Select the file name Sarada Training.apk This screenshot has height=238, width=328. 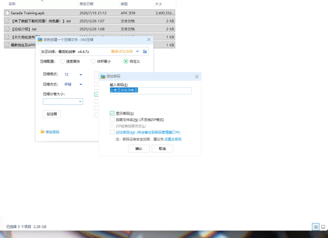click(x=27, y=13)
